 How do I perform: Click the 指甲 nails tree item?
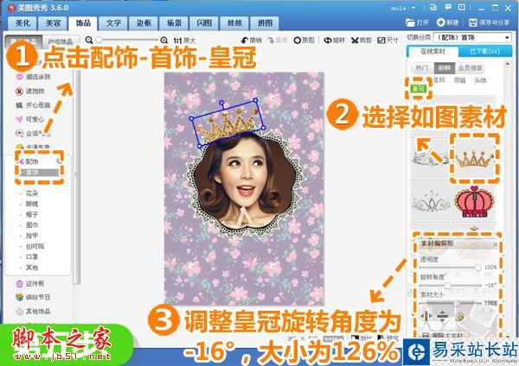click(x=32, y=236)
